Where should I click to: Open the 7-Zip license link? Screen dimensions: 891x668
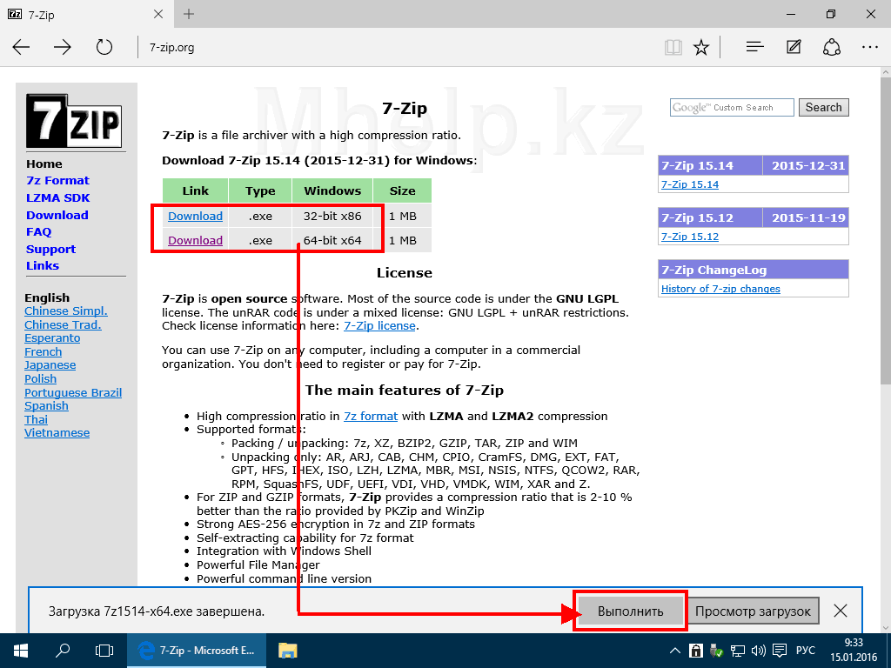[x=379, y=326]
